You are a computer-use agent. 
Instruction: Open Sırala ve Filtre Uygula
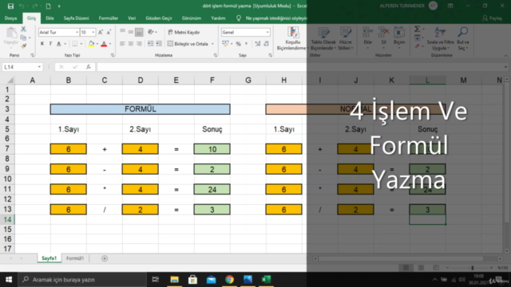tap(440, 38)
